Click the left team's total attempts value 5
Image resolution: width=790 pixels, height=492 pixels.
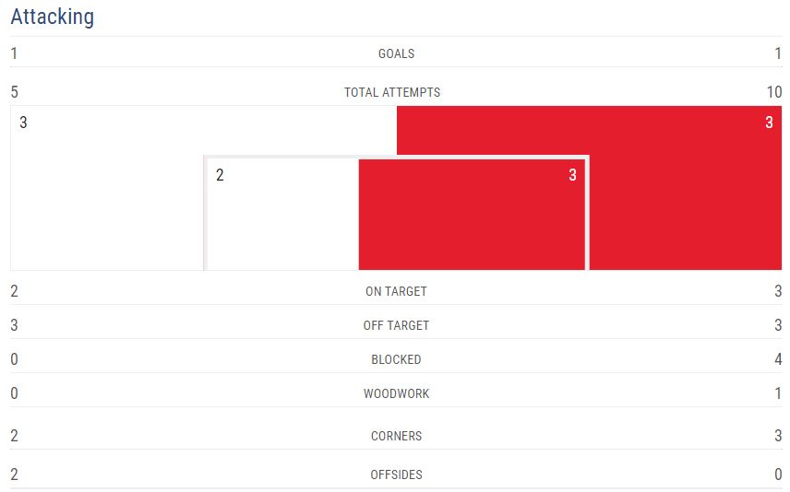pyautogui.click(x=15, y=92)
